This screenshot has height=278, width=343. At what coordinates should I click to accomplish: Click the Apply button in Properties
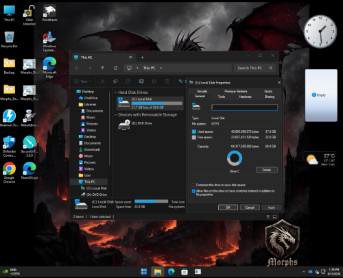(x=272, y=207)
